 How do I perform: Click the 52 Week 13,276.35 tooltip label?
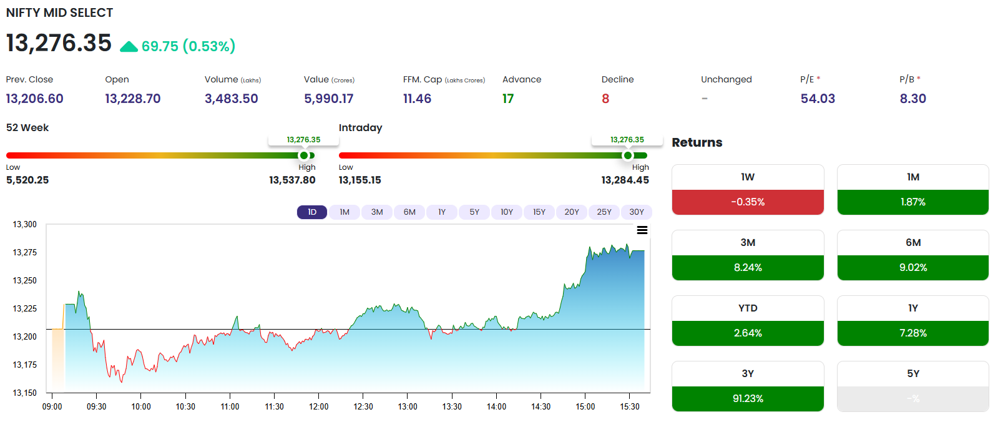coord(303,140)
